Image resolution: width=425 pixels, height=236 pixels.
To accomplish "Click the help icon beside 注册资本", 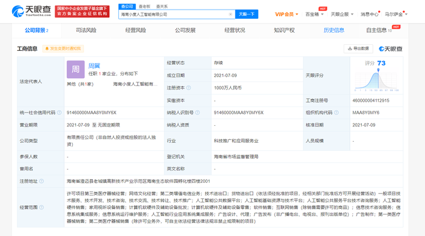I will [189, 88].
